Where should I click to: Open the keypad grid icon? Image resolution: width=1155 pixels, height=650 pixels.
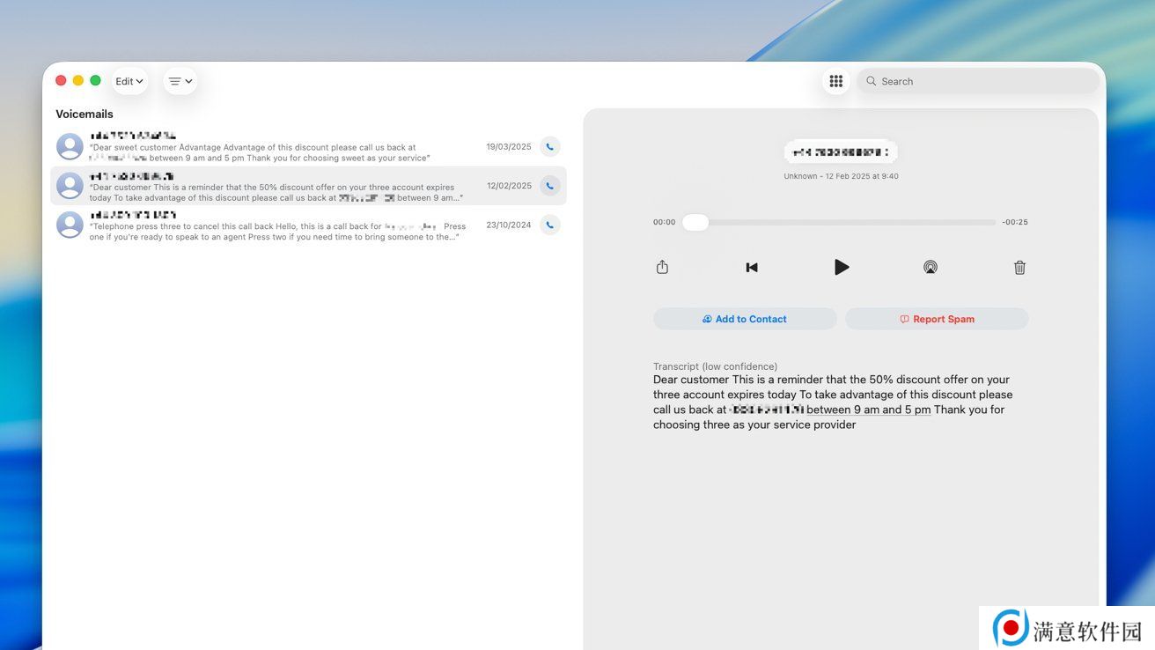click(x=835, y=81)
